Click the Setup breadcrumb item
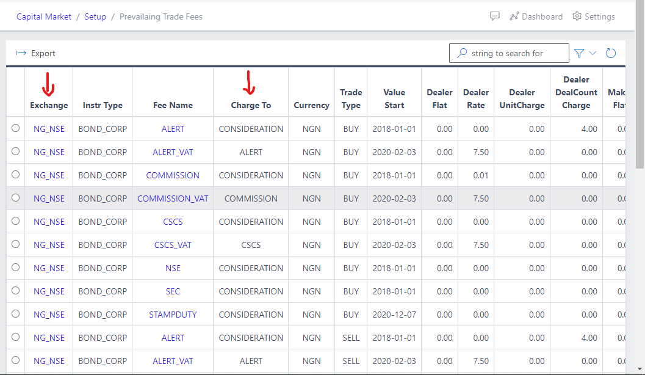 point(95,16)
